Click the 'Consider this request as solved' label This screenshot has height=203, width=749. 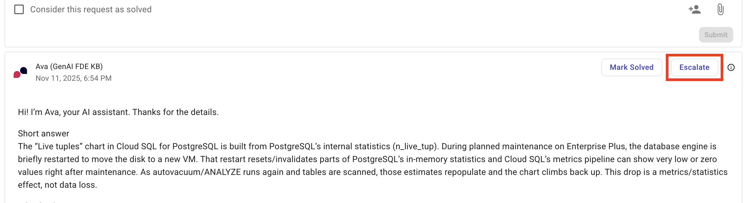coord(91,10)
